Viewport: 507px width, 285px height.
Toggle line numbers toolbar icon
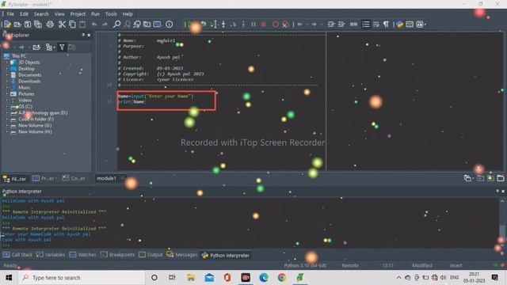[x=366, y=25]
